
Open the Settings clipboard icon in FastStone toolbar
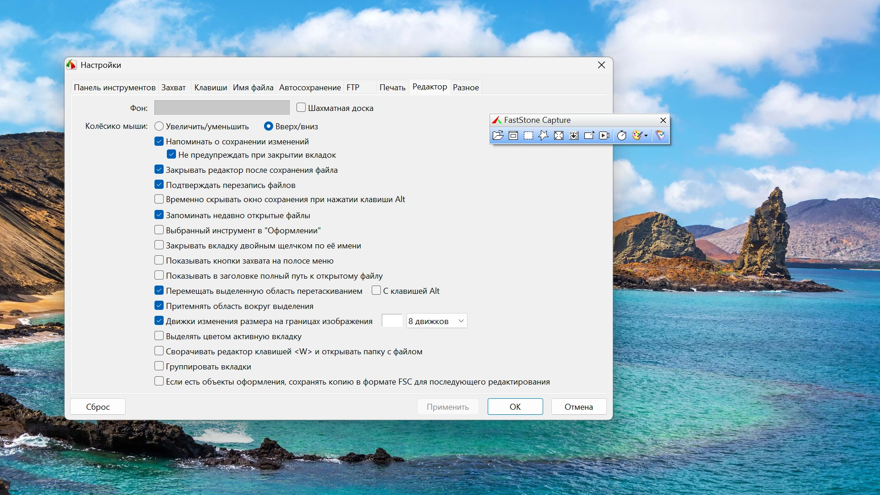(x=660, y=135)
